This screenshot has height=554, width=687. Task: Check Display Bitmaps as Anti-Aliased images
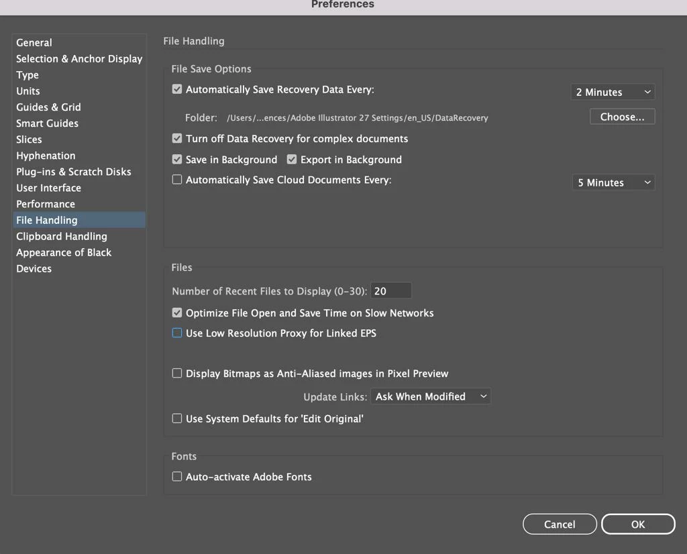177,373
